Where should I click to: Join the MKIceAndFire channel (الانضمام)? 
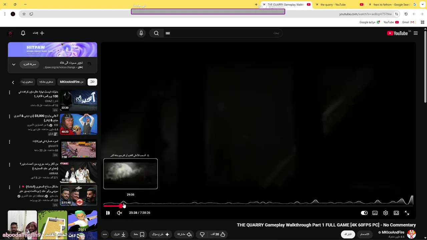(x=365, y=234)
